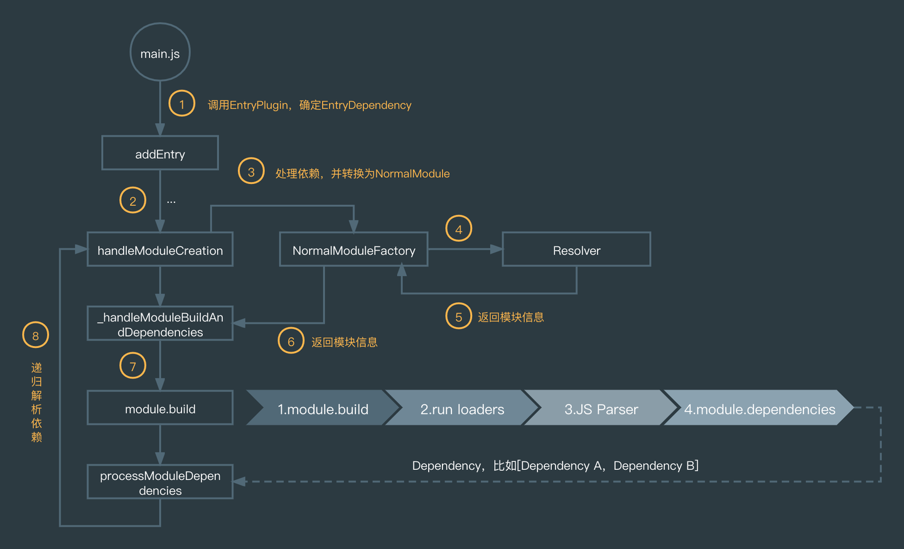Select the step 5 circle marker
The width and height of the screenshot is (904, 549).
click(x=458, y=316)
